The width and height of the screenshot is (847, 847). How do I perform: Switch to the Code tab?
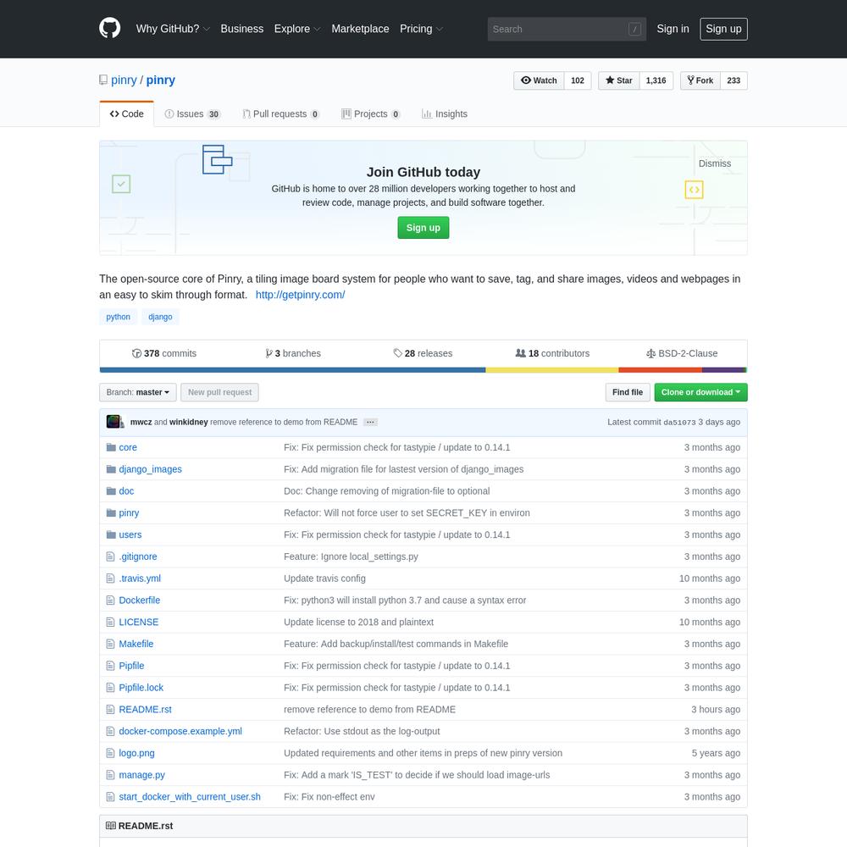coord(126,114)
